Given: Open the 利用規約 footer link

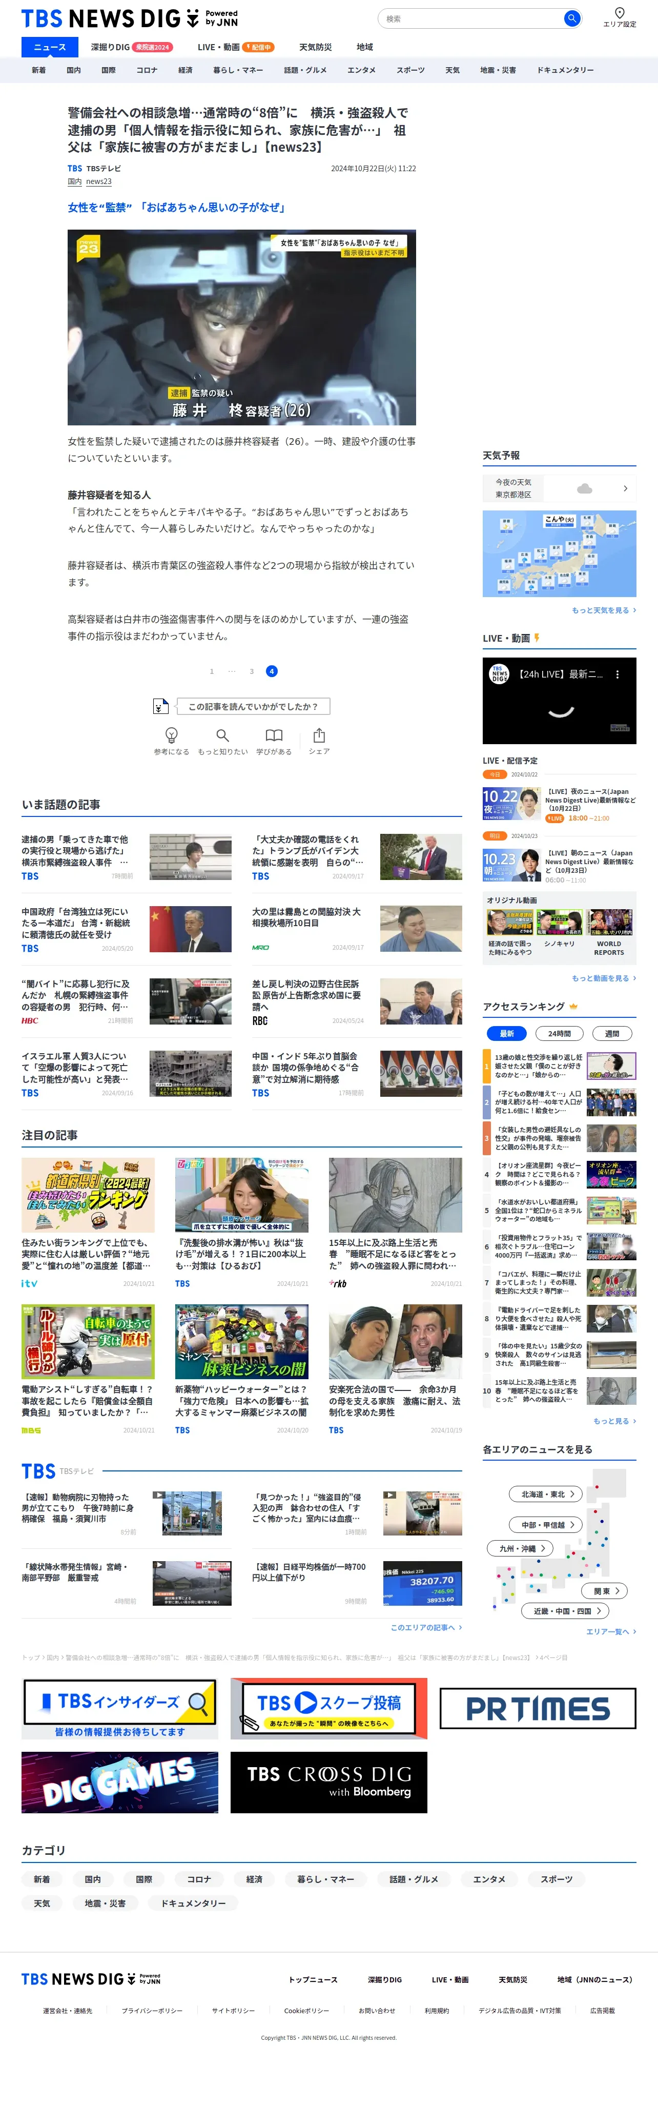Looking at the screenshot, I should point(436,2010).
